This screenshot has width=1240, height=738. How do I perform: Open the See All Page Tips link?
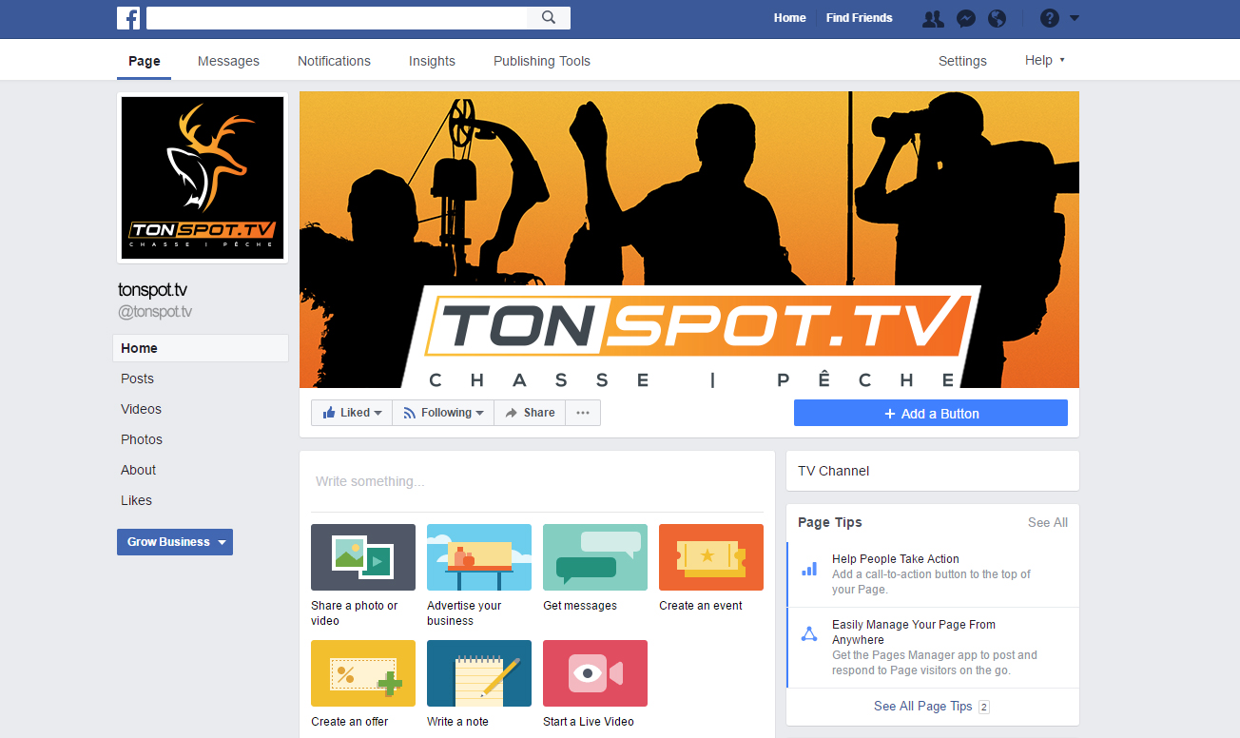[922, 707]
